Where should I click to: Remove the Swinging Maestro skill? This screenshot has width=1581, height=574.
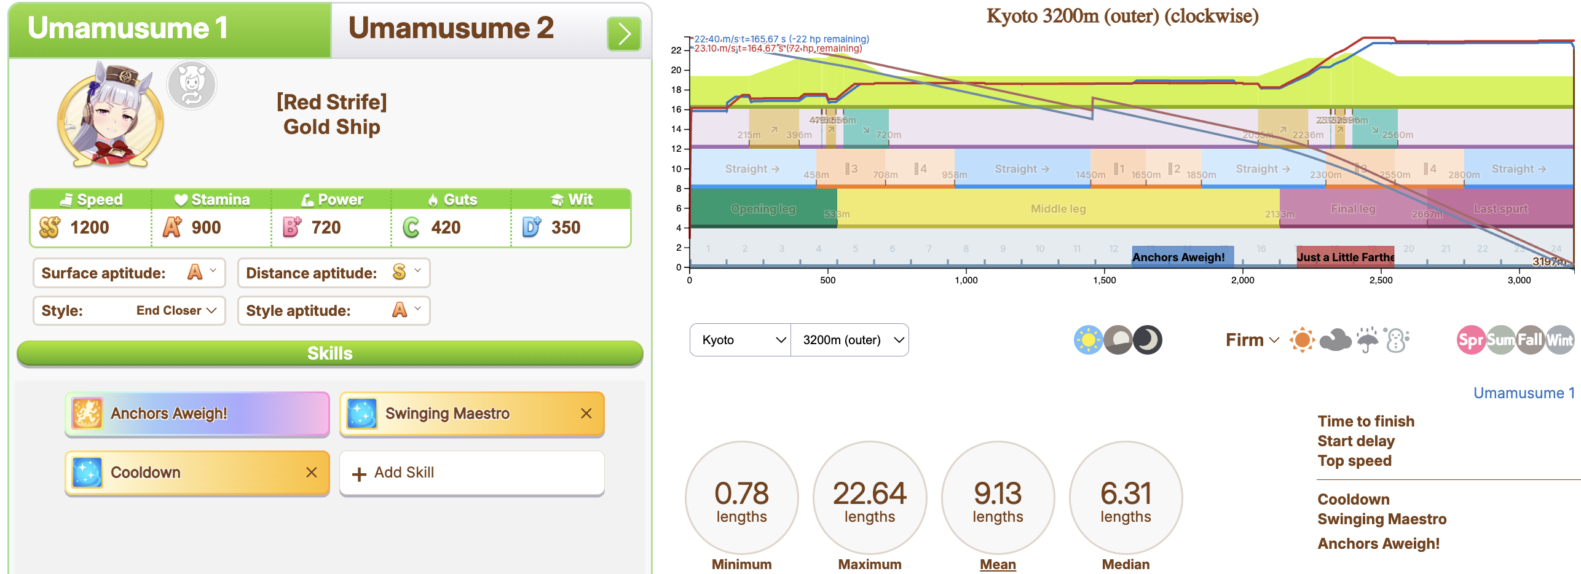click(586, 414)
